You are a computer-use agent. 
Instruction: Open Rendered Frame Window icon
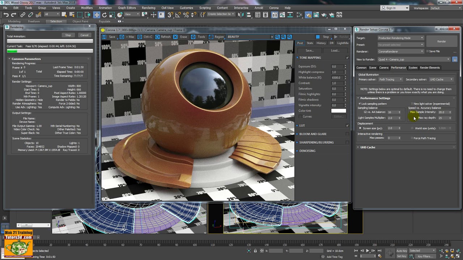pyautogui.click(x=316, y=15)
